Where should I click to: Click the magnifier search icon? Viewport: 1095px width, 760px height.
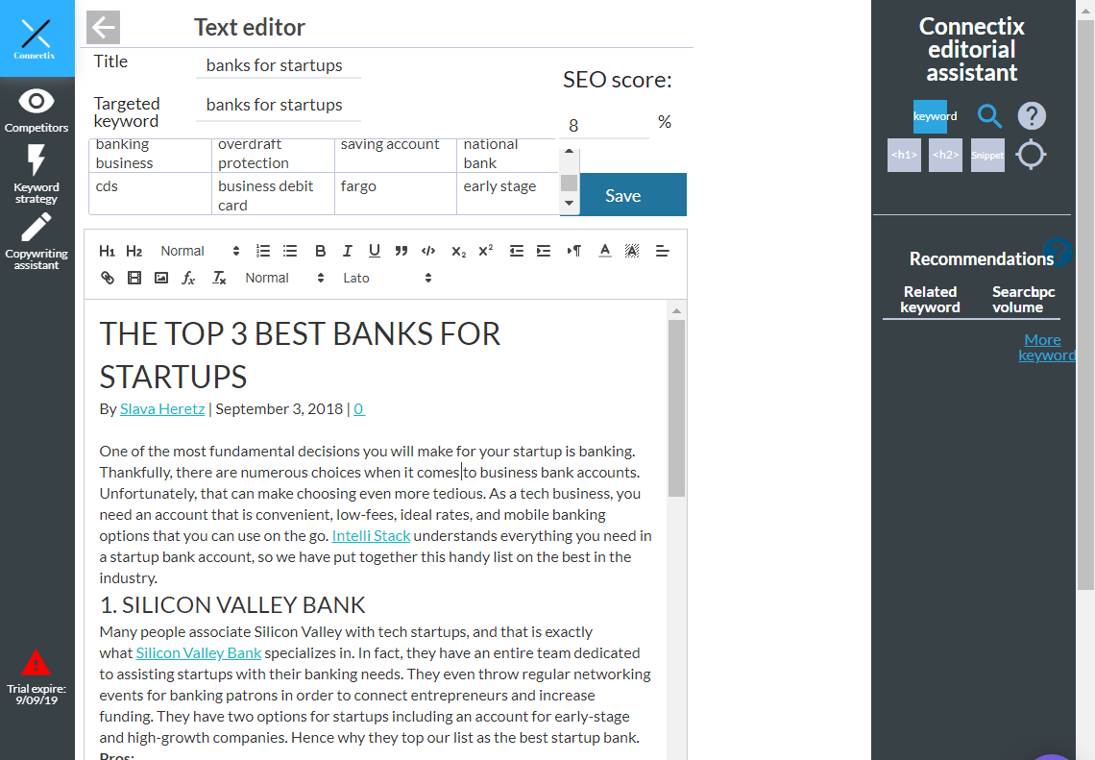coord(989,116)
